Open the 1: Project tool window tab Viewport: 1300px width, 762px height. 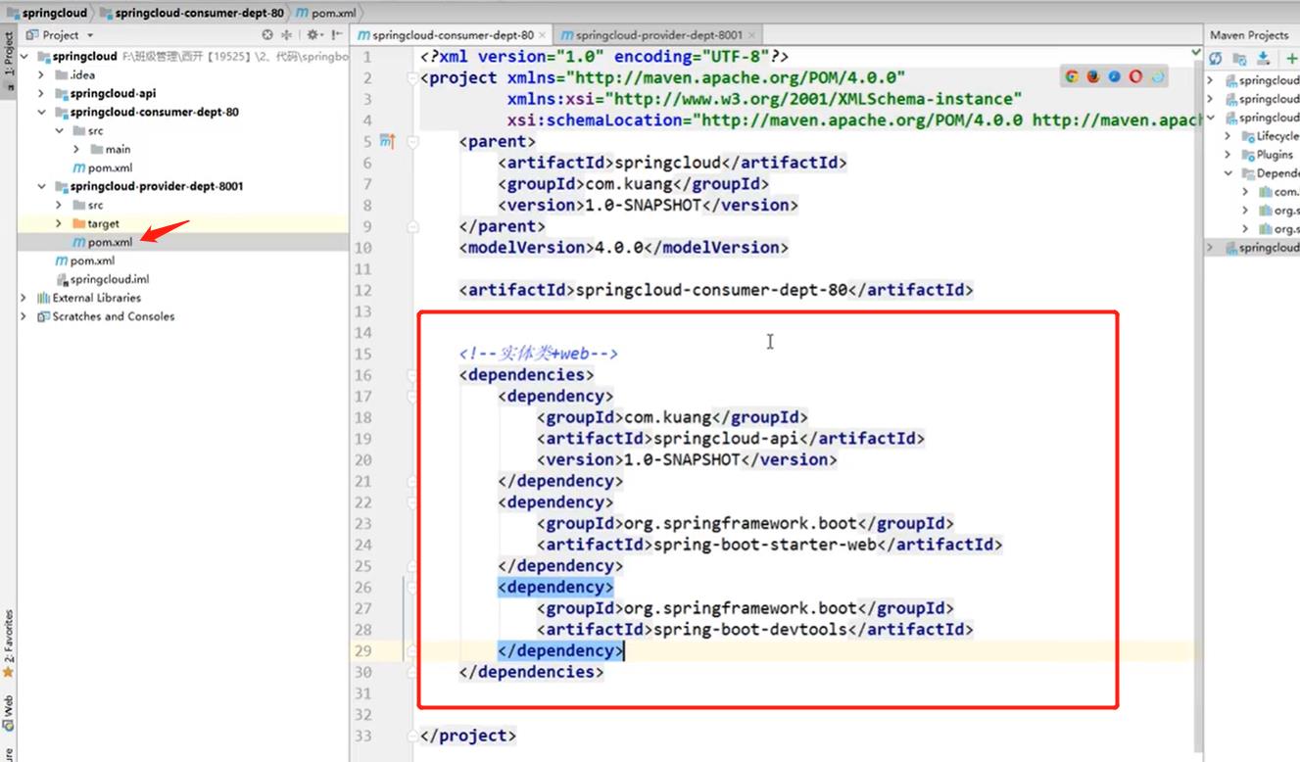pyautogui.click(x=8, y=59)
